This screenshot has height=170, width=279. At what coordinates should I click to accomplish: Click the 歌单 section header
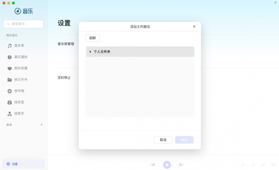tap(9, 125)
